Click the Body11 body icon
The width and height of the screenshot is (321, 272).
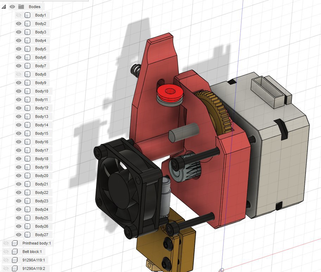click(27, 100)
